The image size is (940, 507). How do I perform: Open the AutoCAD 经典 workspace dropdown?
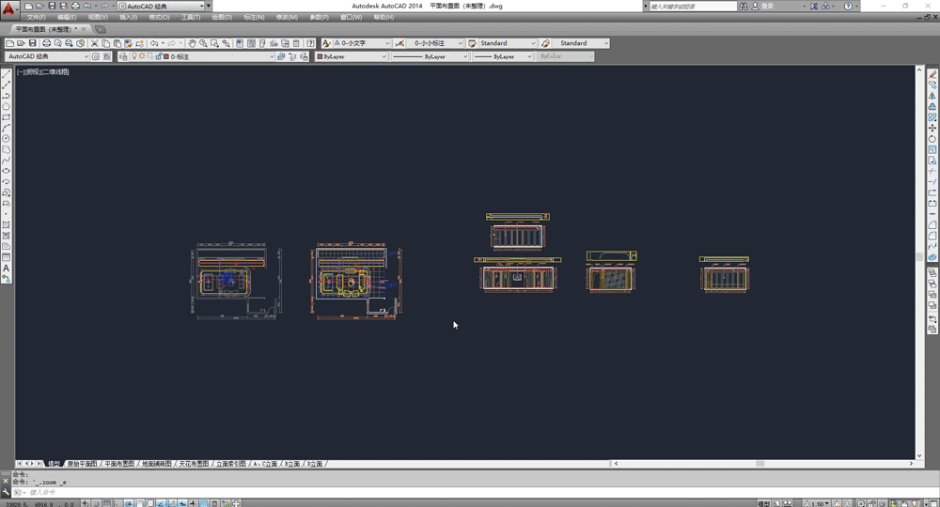pos(48,56)
